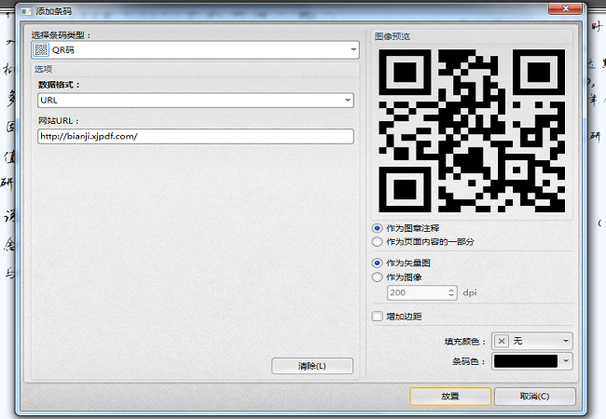Click the 清除(L) button
This screenshot has width=606, height=419.
pos(312,366)
